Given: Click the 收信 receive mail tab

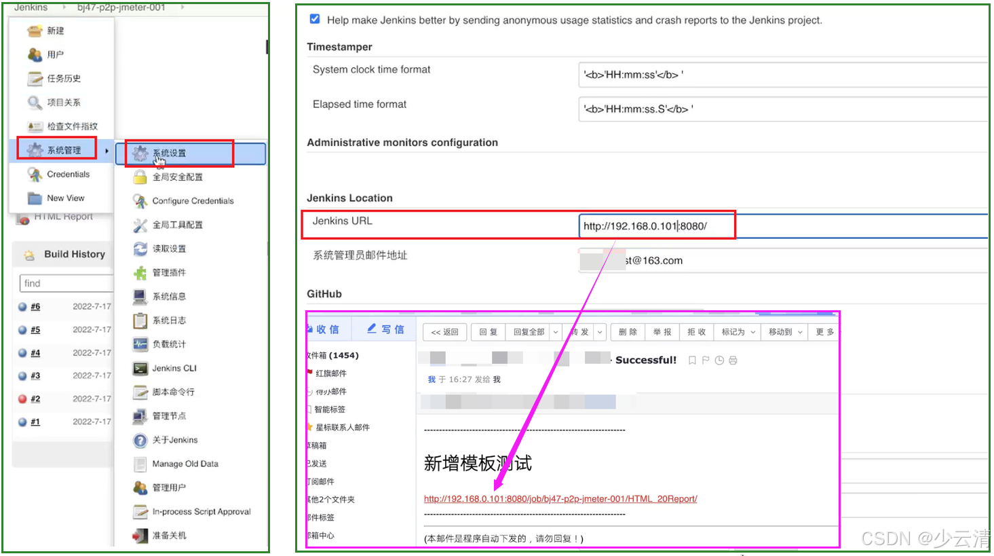Looking at the screenshot, I should (x=327, y=329).
